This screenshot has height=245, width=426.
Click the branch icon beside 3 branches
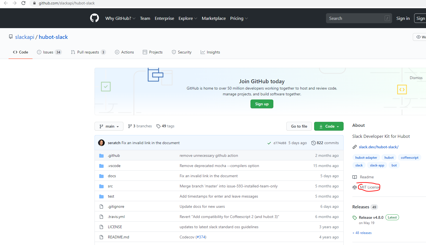click(130, 126)
